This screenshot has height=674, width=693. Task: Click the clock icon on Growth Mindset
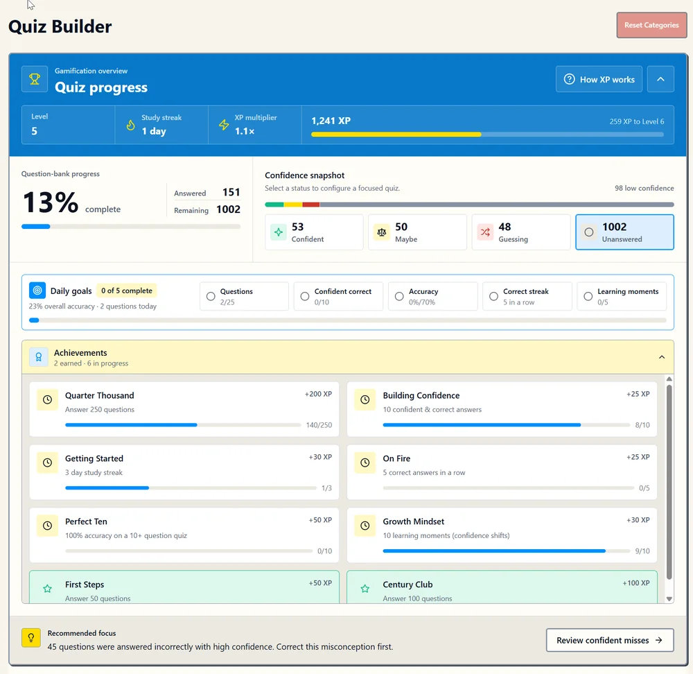pyautogui.click(x=365, y=526)
